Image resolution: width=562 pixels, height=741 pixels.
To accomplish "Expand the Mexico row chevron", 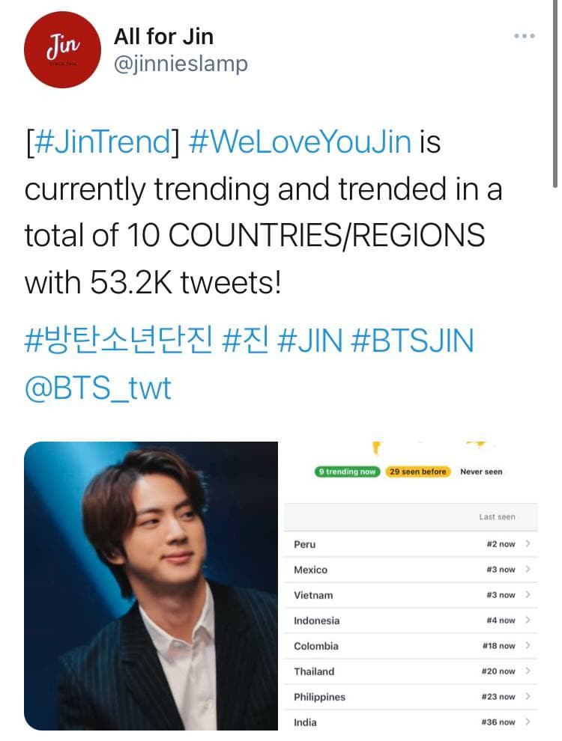I will [528, 569].
